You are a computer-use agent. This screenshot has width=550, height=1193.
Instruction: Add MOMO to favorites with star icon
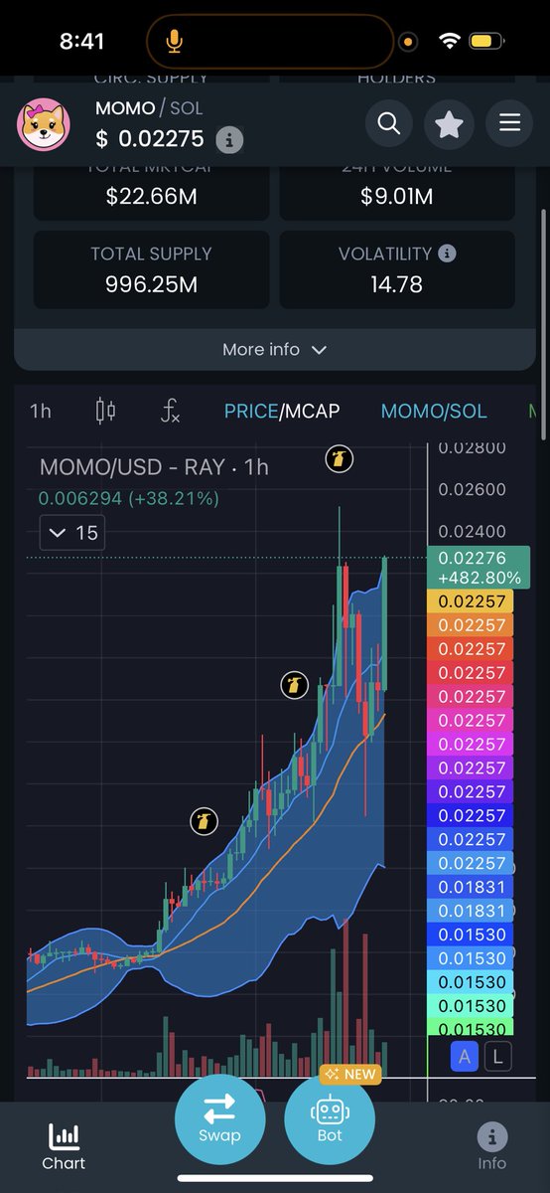(450, 124)
